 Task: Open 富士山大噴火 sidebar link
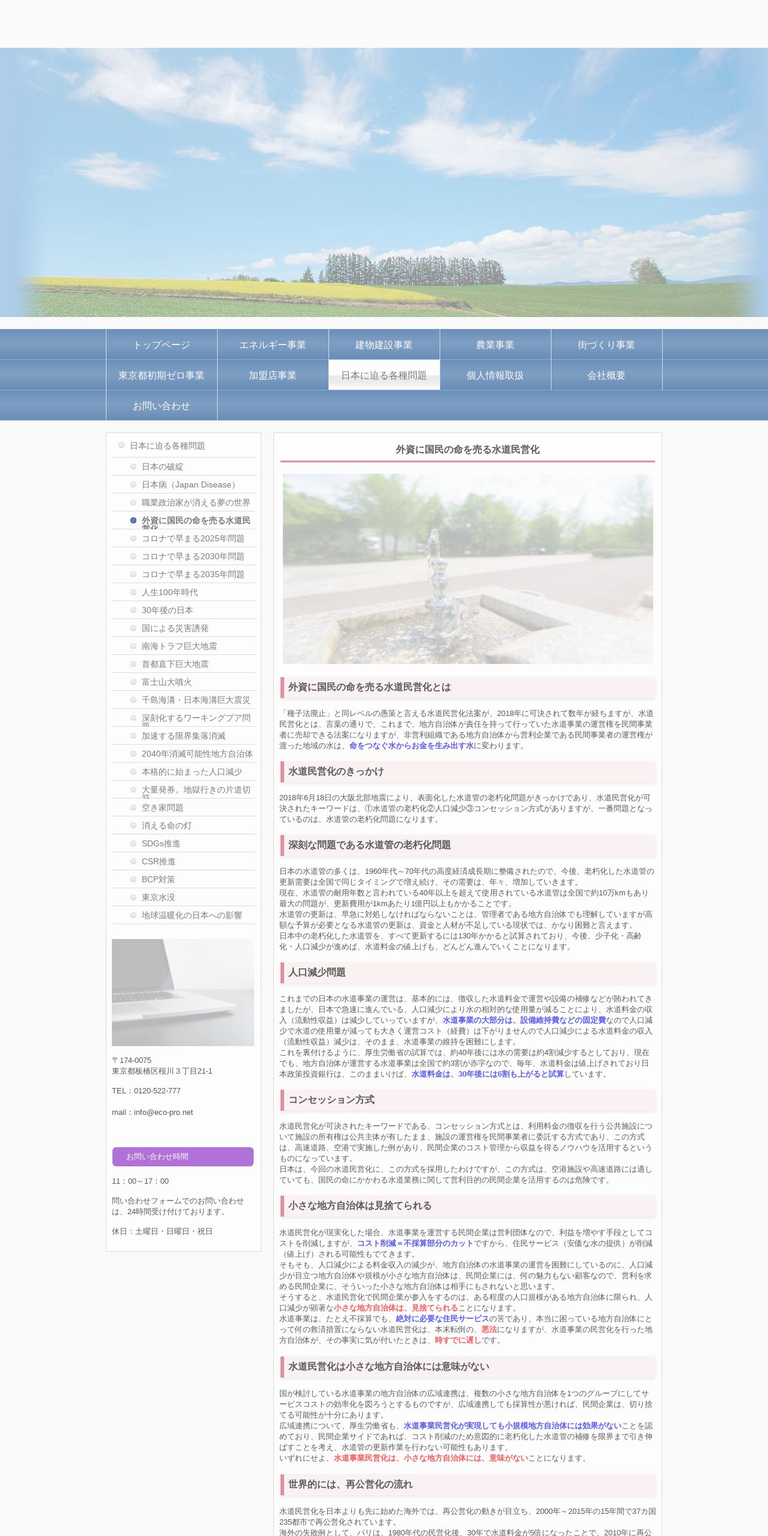coord(184,682)
